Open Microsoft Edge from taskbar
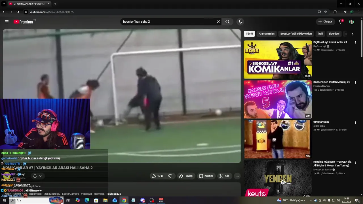363x204 pixels. tap(87, 200)
